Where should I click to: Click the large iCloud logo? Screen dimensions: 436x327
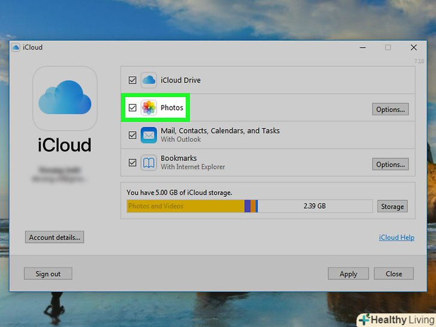point(65,98)
